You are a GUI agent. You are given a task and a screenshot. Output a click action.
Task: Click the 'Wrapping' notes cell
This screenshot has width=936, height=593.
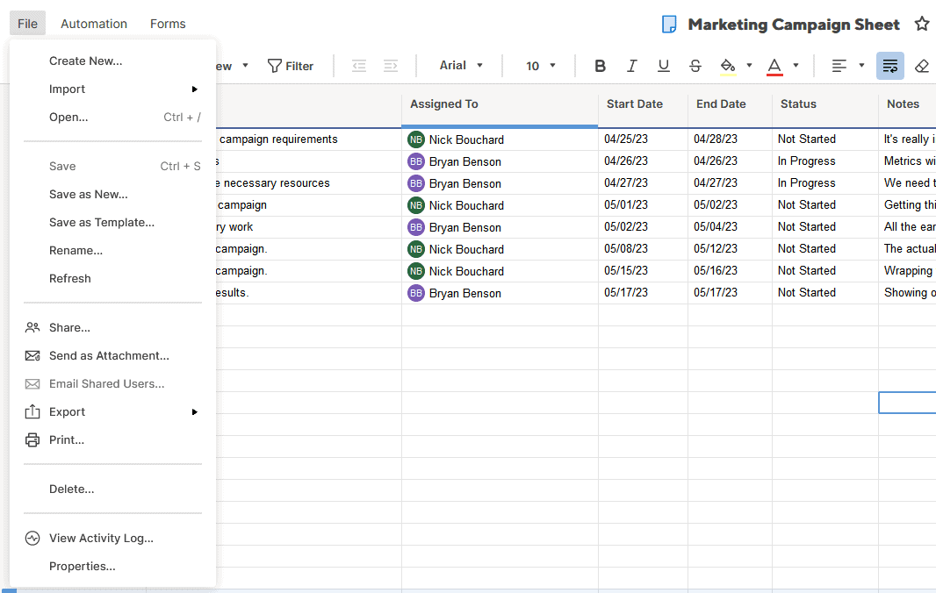(x=907, y=271)
